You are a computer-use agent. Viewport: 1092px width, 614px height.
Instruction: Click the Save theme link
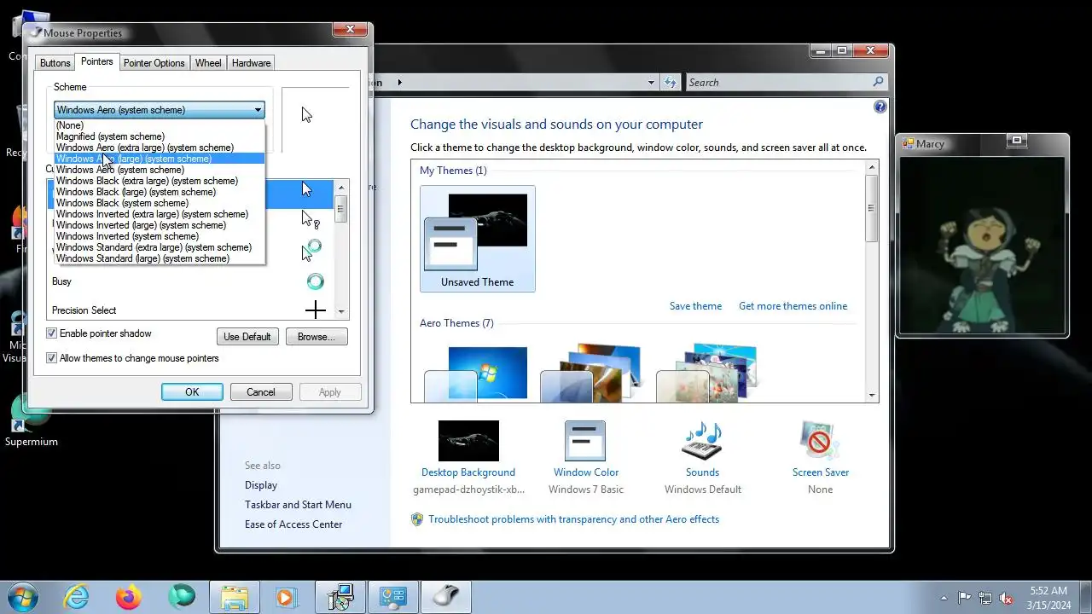tap(695, 306)
